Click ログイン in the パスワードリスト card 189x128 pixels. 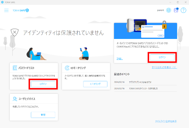click(43, 84)
